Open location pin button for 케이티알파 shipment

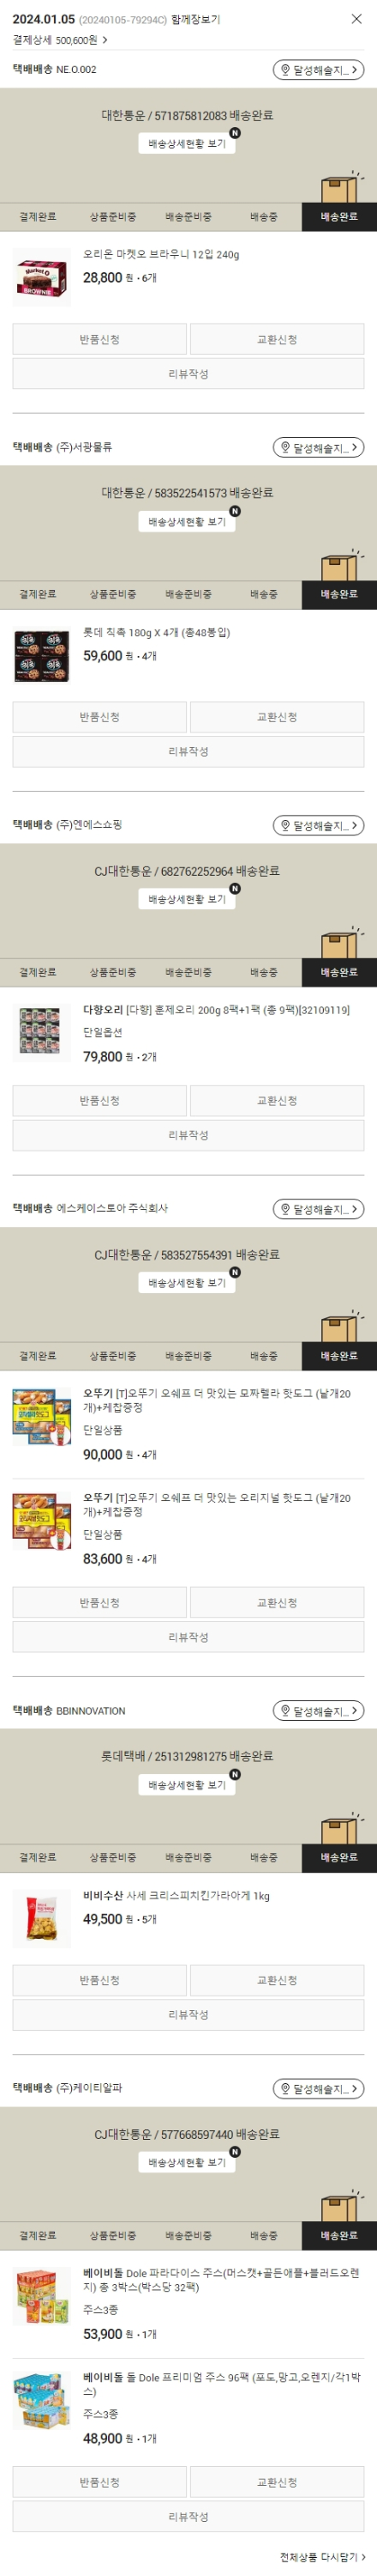[x=318, y=2089]
